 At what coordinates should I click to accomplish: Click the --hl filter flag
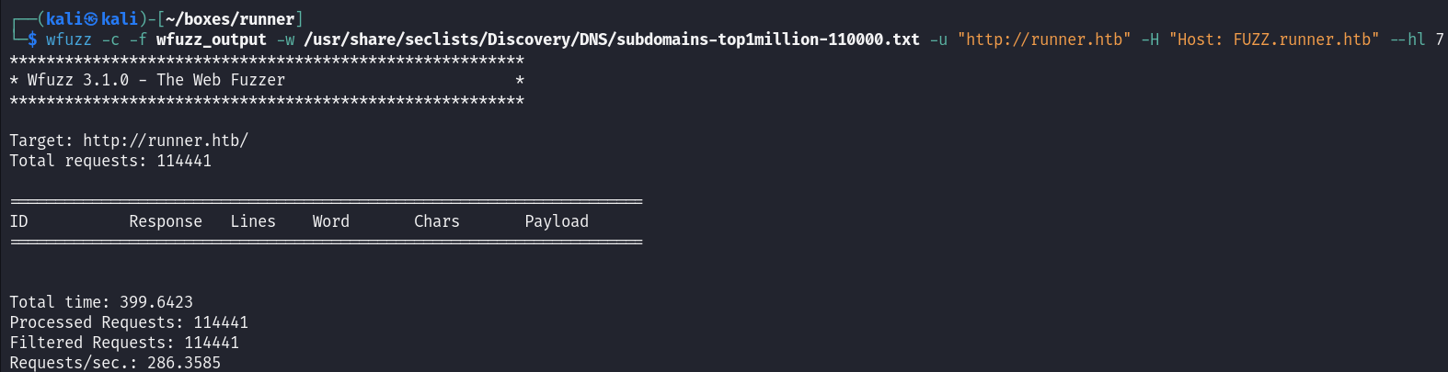[1408, 39]
